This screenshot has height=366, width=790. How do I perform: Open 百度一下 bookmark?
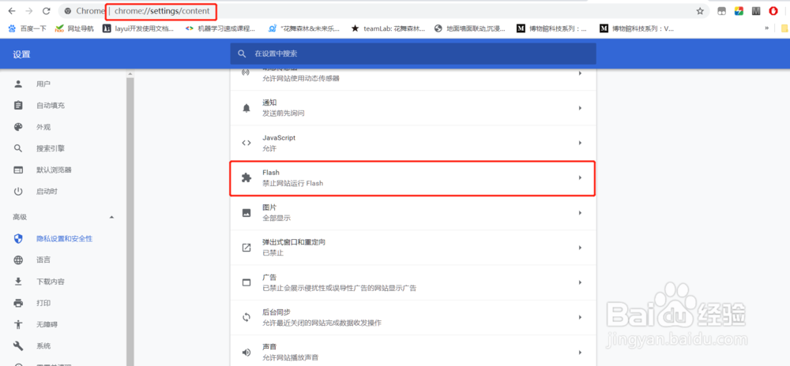pos(28,28)
